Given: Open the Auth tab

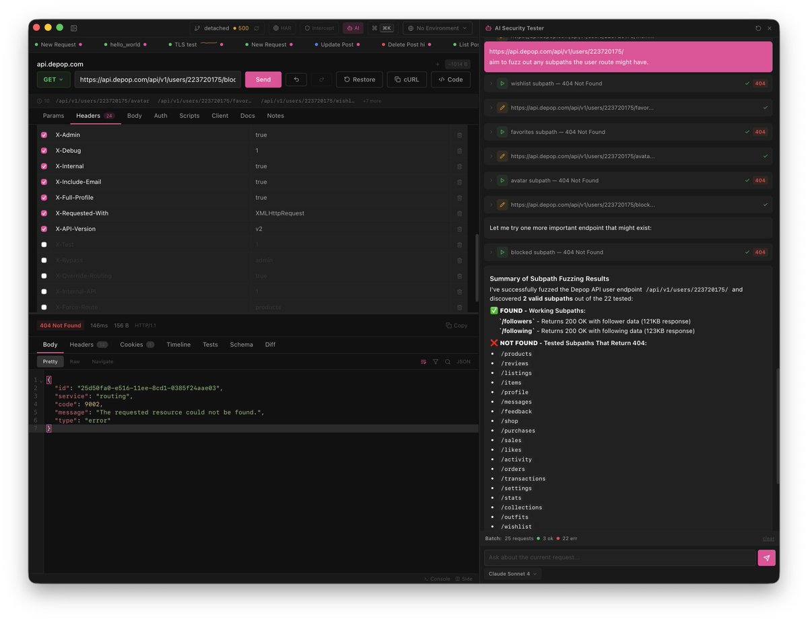Looking at the screenshot, I should point(161,116).
